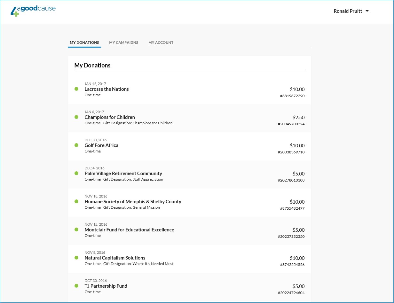Click the 4aGoodCause logo

click(x=33, y=10)
